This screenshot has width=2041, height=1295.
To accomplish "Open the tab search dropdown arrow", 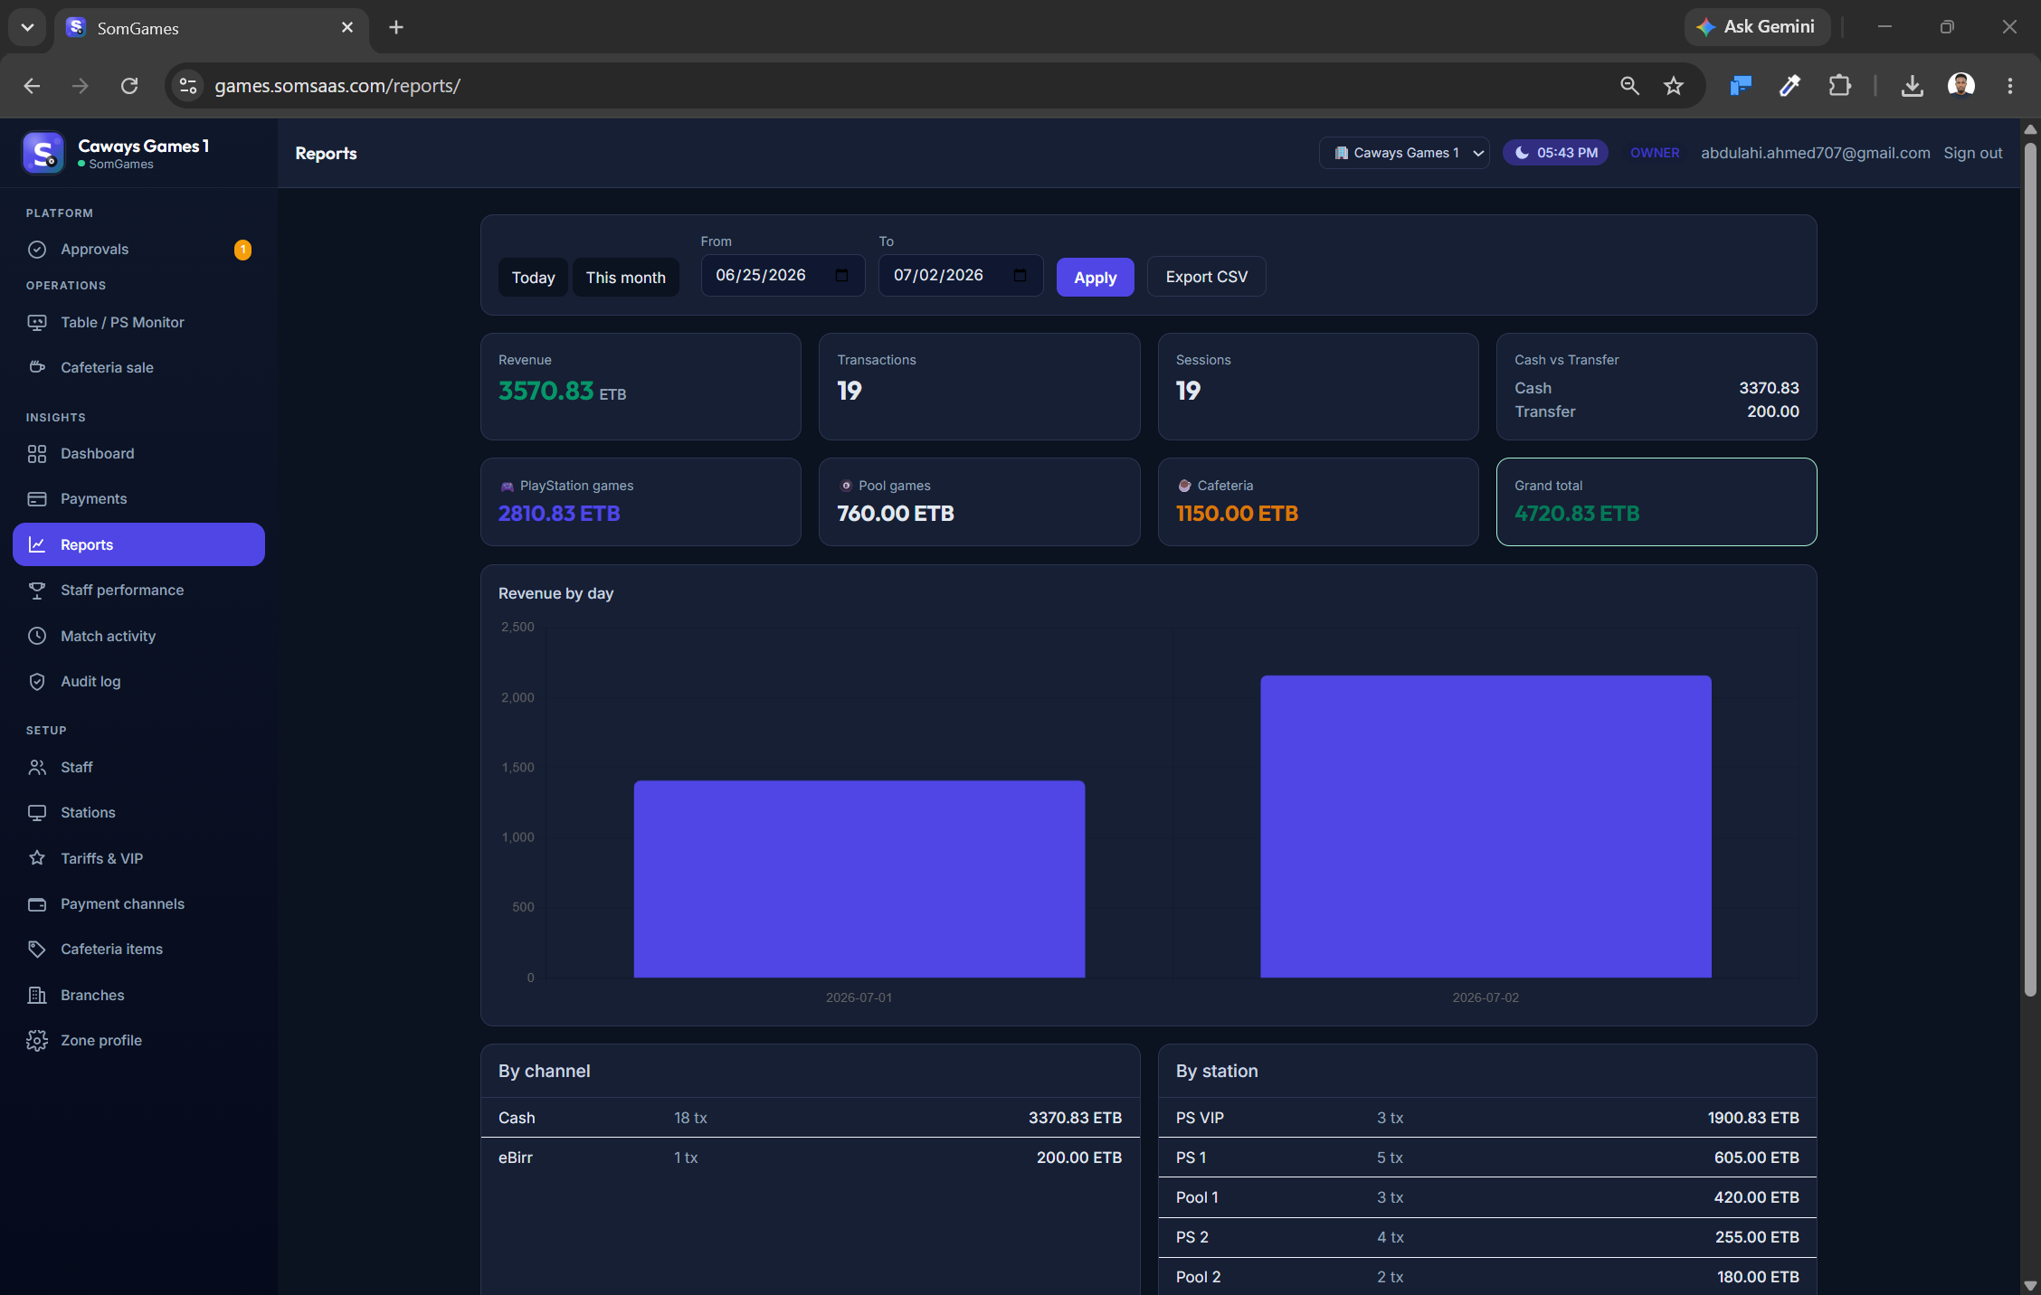I will coord(27,27).
